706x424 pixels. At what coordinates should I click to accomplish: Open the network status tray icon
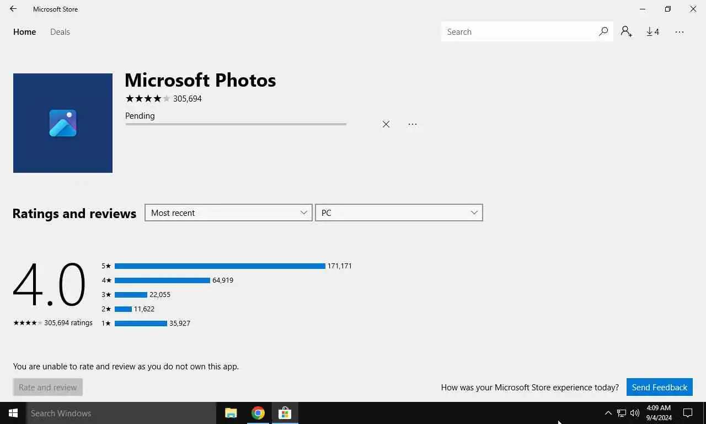(622, 413)
